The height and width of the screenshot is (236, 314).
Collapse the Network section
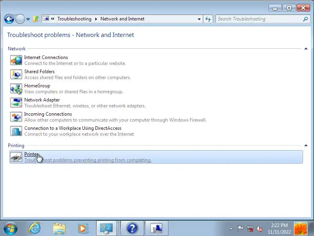(306, 49)
